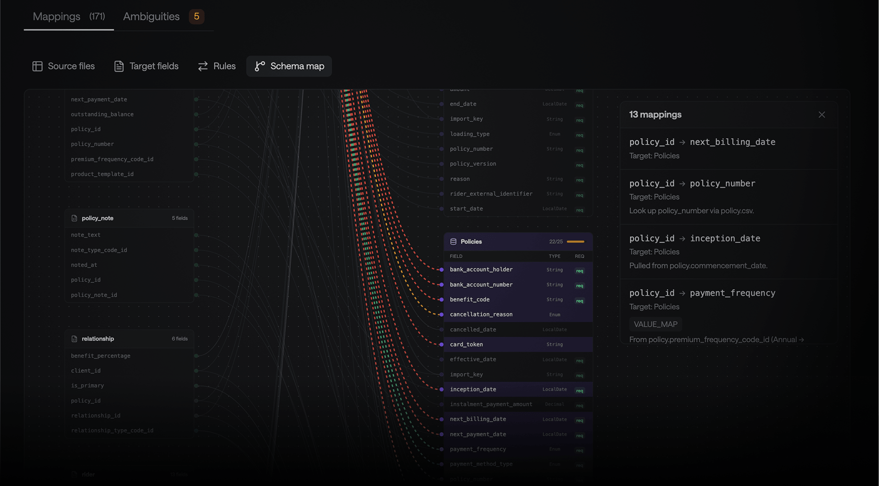Screen dimensions: 879x486
Task: Select inception_date field in Policies
Action: point(518,389)
